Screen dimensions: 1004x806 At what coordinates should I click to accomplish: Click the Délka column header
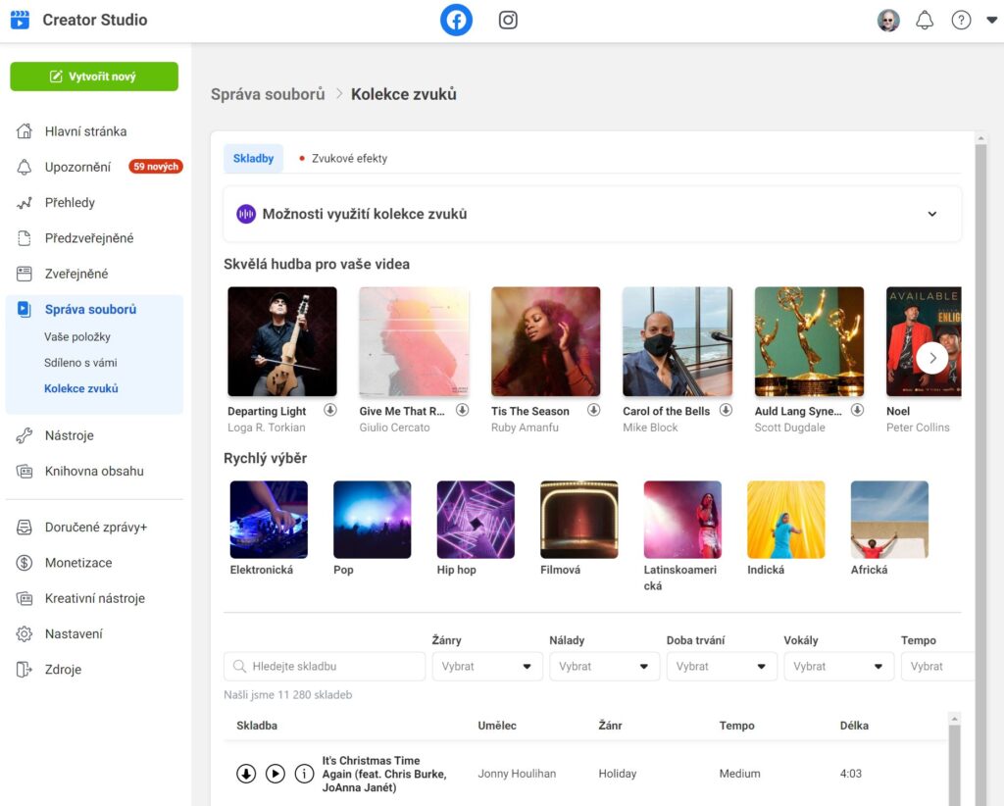(854, 726)
